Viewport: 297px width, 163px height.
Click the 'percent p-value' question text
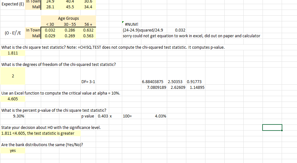click(x=54, y=110)
